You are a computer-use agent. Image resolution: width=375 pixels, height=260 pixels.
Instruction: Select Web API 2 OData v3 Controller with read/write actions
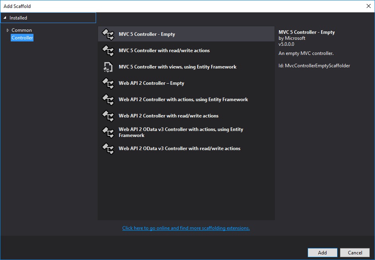click(x=179, y=149)
